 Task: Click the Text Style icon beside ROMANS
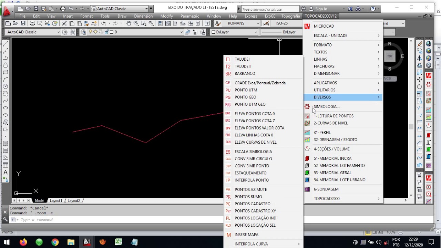click(218, 23)
